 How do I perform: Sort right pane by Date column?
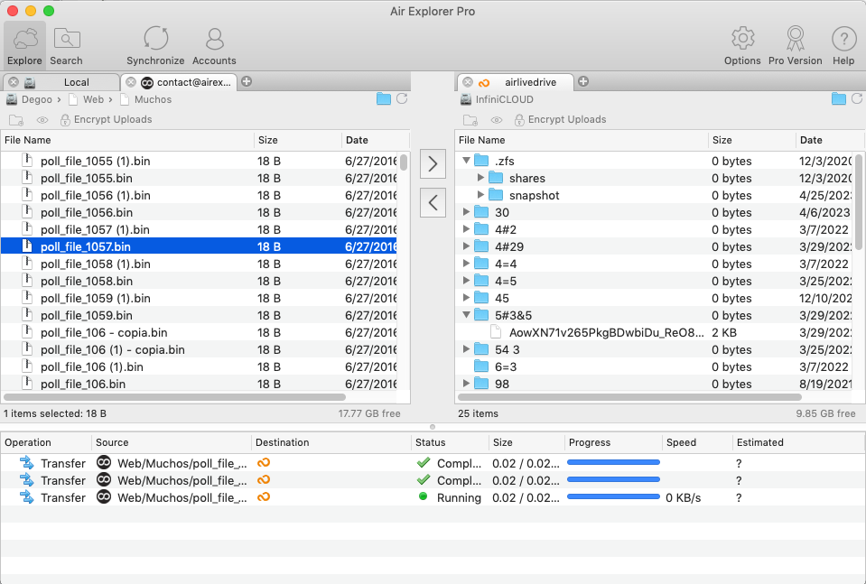829,140
